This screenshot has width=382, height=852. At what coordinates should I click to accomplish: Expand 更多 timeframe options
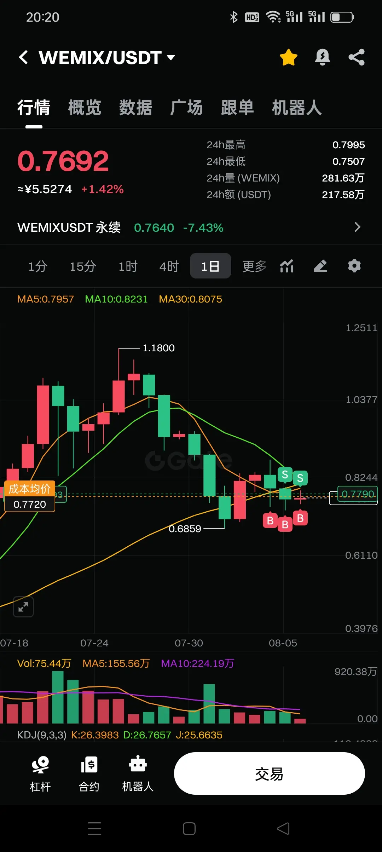(x=254, y=266)
